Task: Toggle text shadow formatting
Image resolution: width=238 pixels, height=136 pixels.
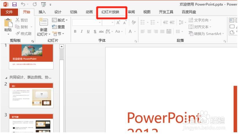Action: click(95, 31)
